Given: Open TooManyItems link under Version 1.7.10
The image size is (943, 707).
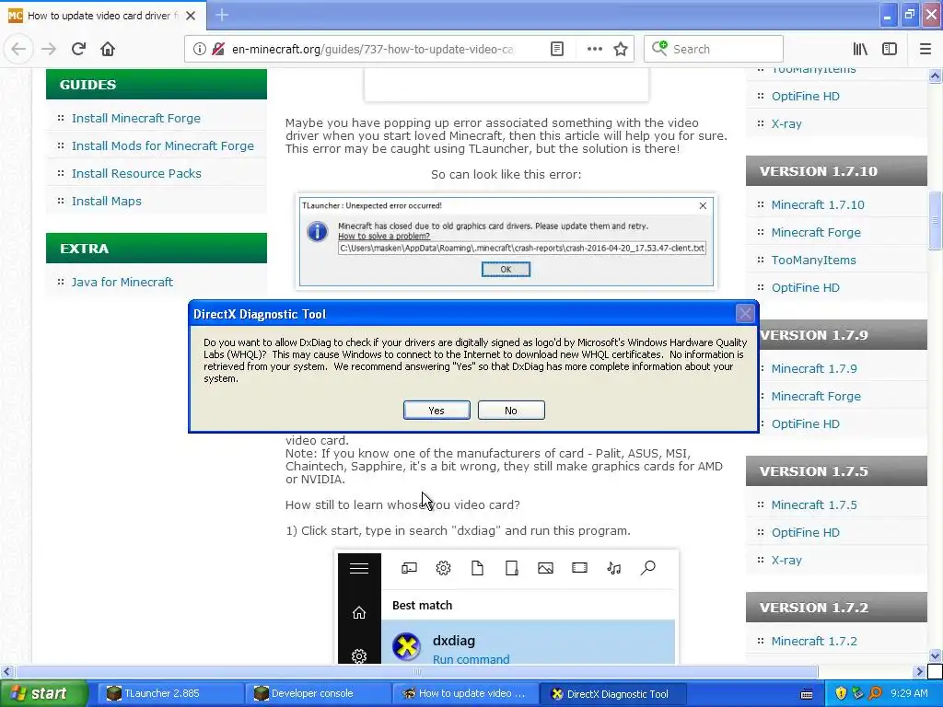Looking at the screenshot, I should click(813, 260).
